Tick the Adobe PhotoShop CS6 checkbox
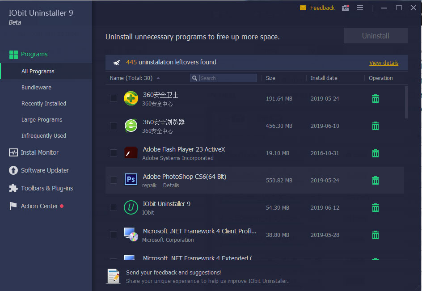422x291 pixels. tap(113, 180)
